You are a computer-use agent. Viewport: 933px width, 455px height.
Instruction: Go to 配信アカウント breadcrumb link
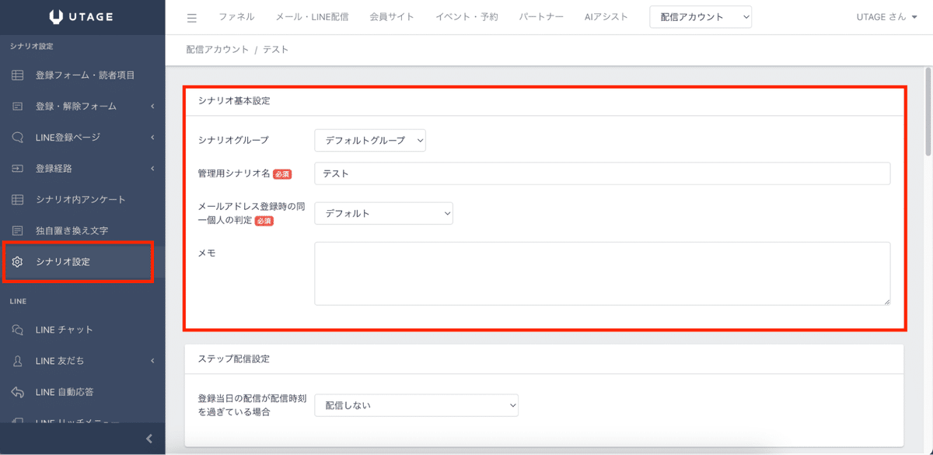click(218, 50)
